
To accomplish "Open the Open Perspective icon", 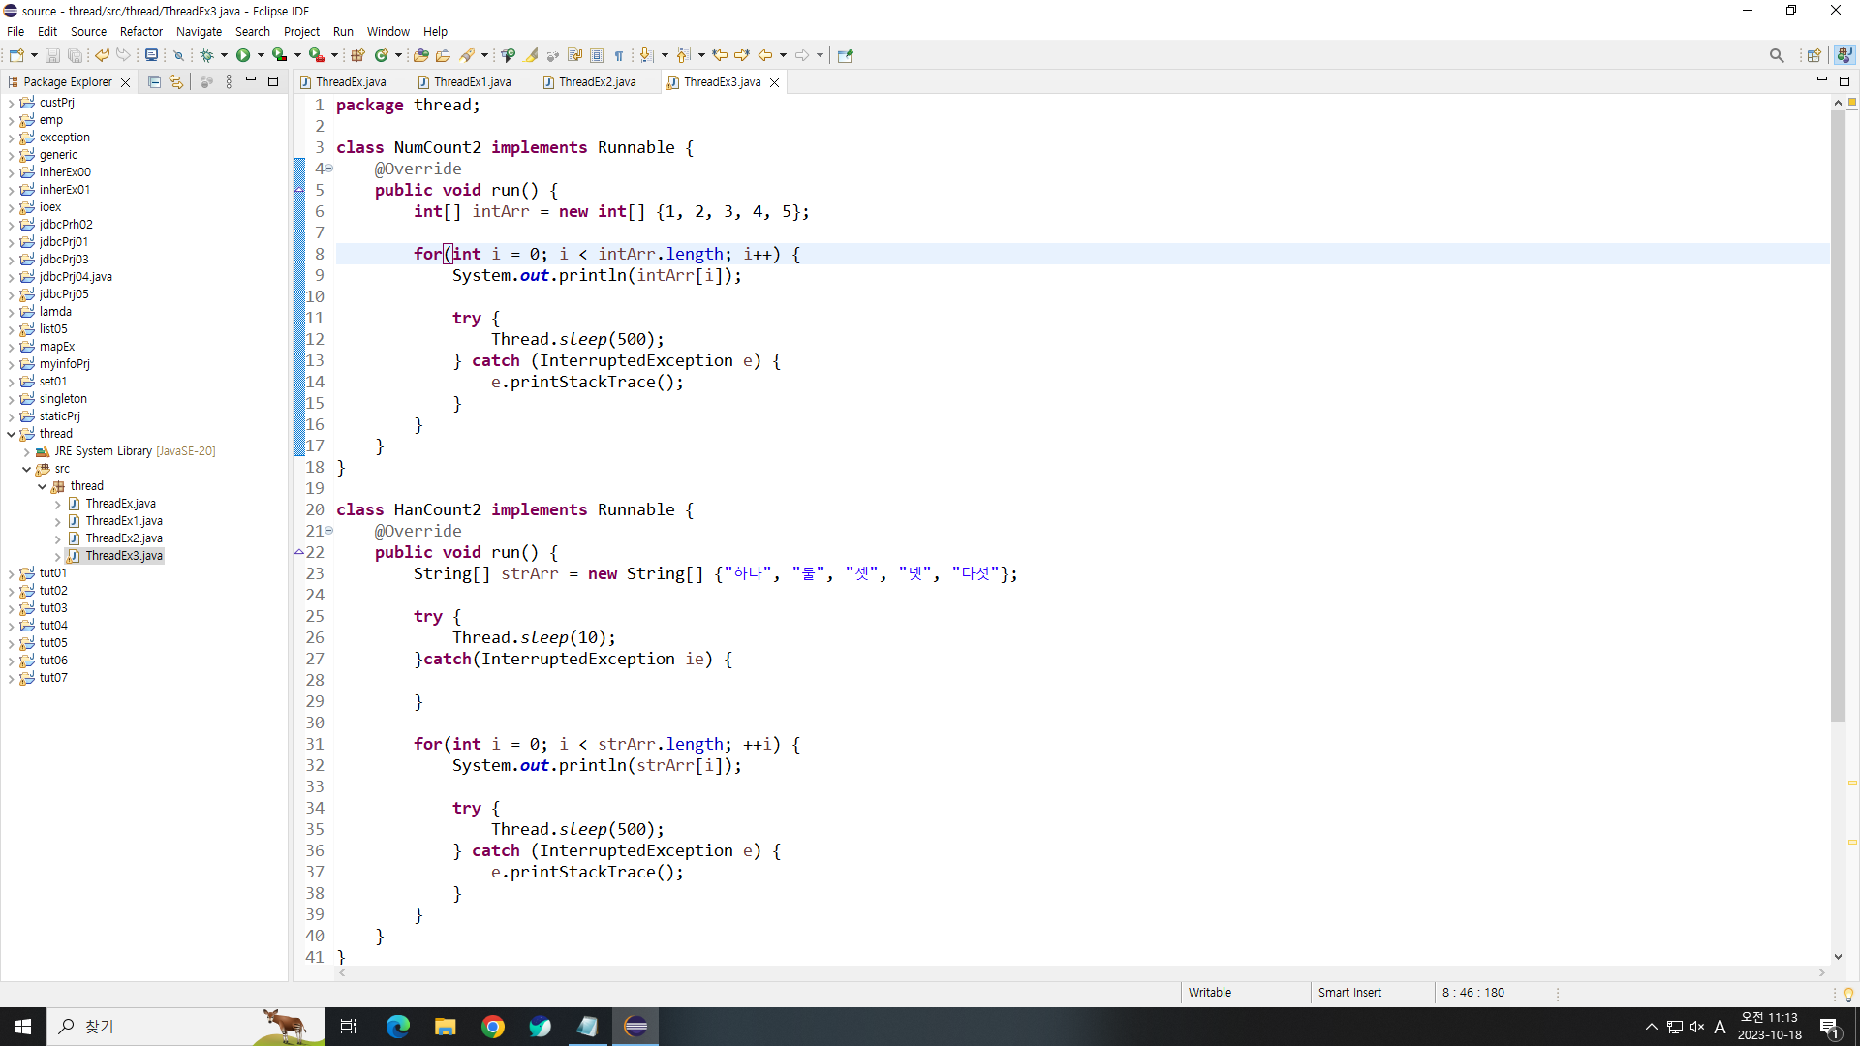I will pos(1813,55).
